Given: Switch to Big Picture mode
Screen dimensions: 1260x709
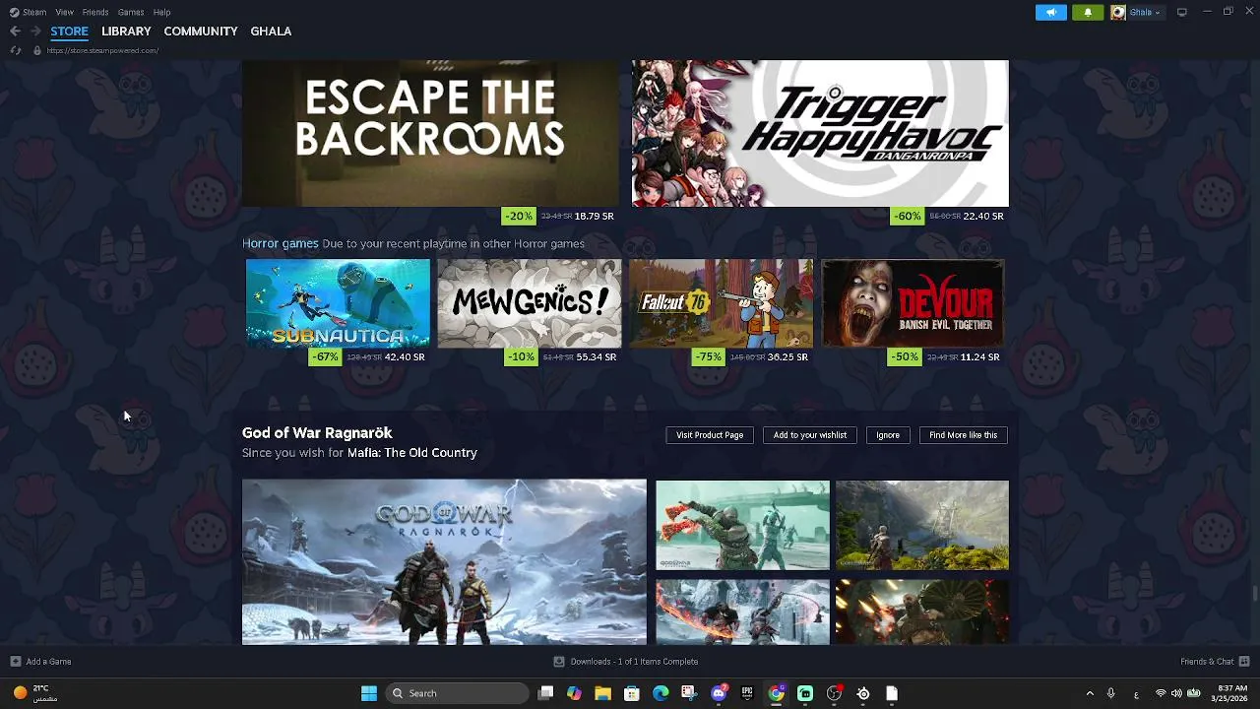Looking at the screenshot, I should [x=1182, y=12].
